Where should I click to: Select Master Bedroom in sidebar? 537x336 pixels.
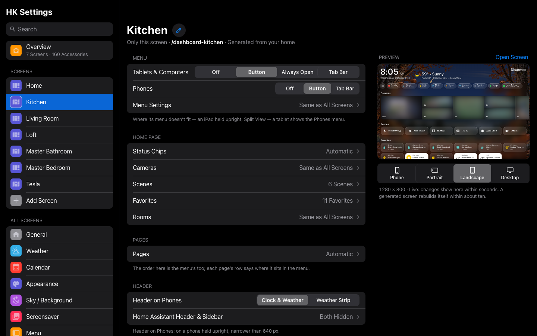click(59, 168)
